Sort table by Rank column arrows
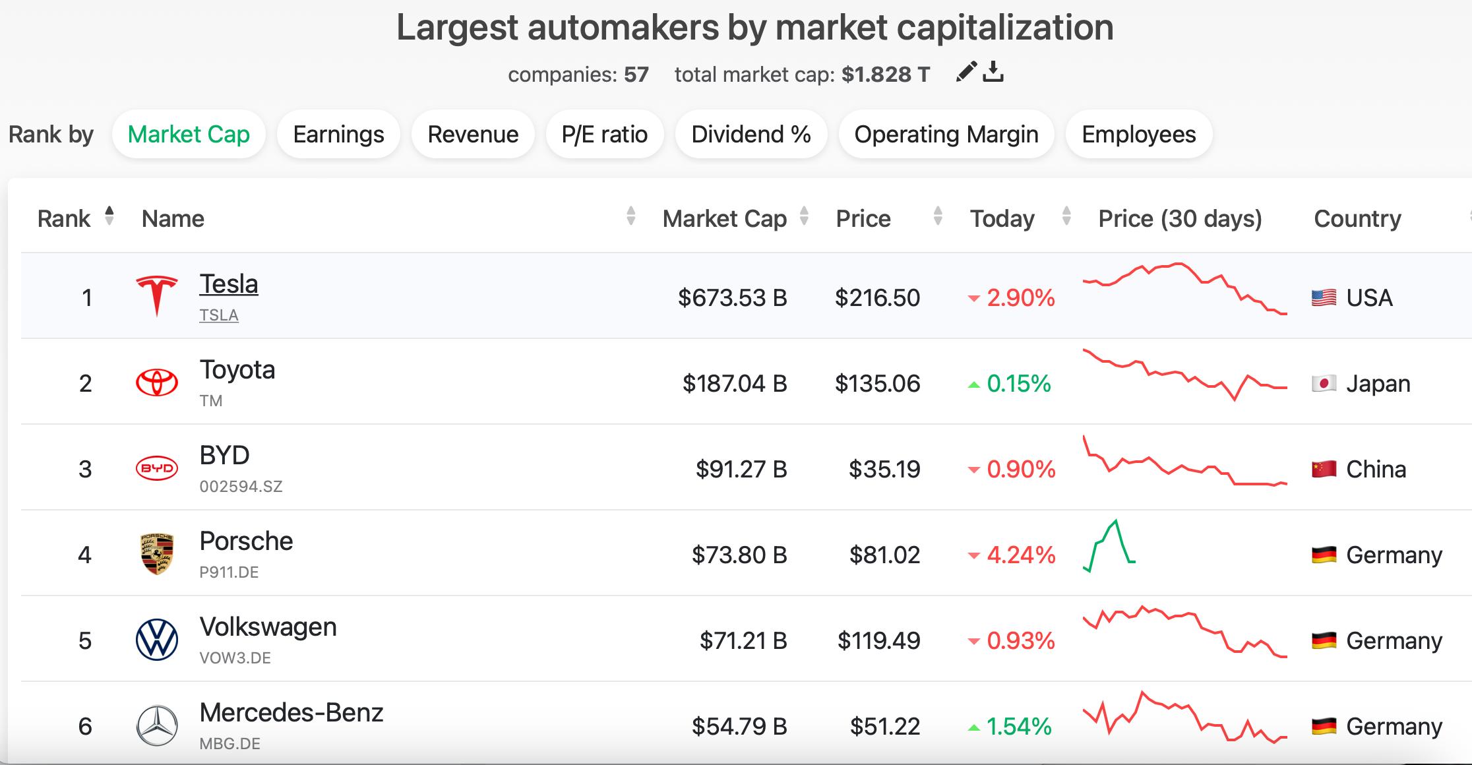The height and width of the screenshot is (765, 1472). click(x=109, y=216)
